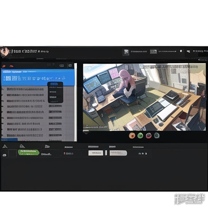
Task: Toggle the empty square box beside green pill
Action: pyautogui.click(x=12, y=153)
